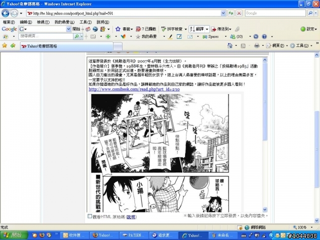Click the Google Toolbar bookmarks star 書籤

[x=124, y=29]
